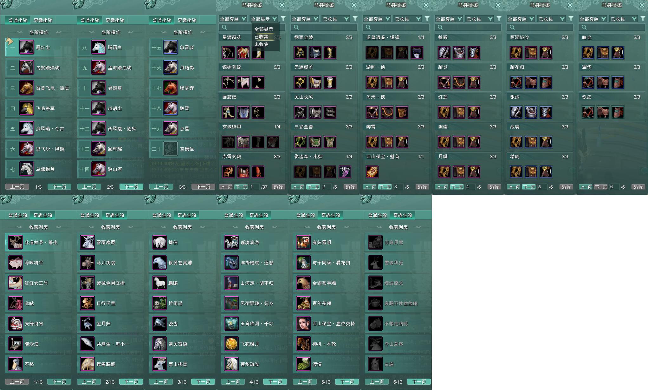
Task: Click the 哼哼将军 pig icon
Action: coord(16,263)
